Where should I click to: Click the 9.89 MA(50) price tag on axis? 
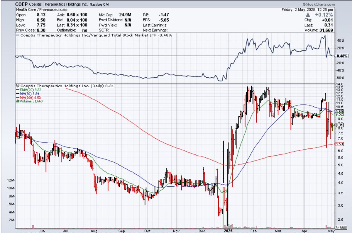(x=339, y=111)
